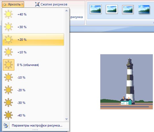Image resolution: width=154 pixels, height=132 pixels.
Task: Pick the +10 % brightness sun icon
Action: 8,52
